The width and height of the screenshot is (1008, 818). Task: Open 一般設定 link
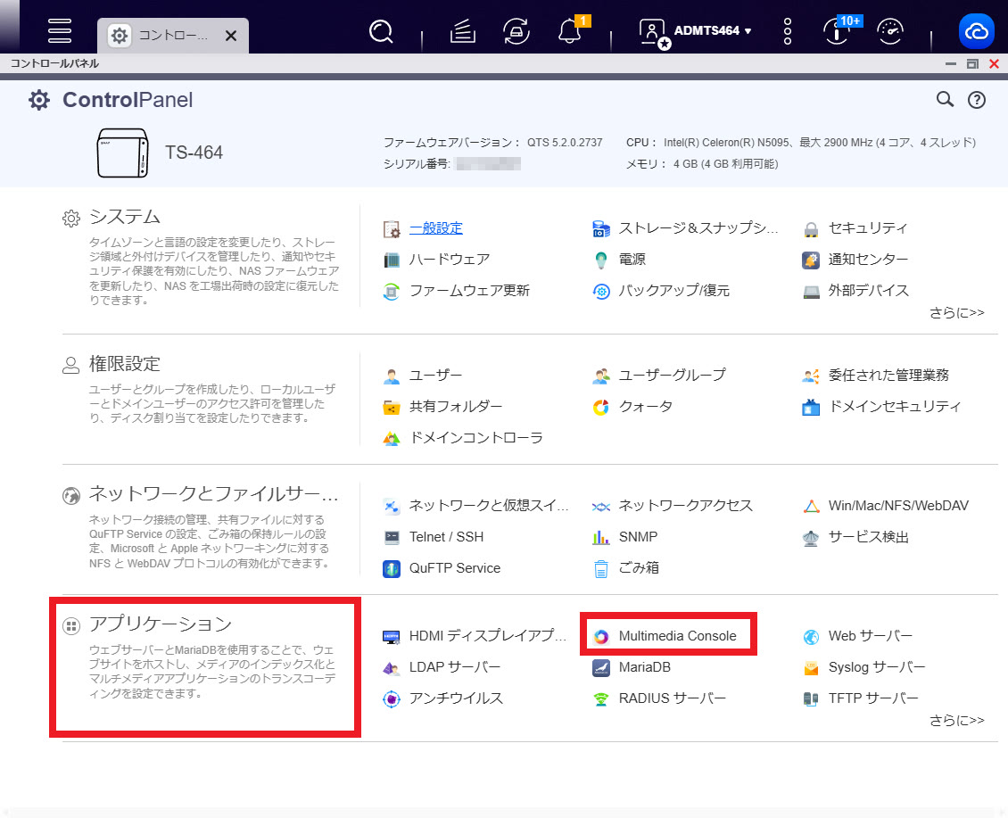436,228
